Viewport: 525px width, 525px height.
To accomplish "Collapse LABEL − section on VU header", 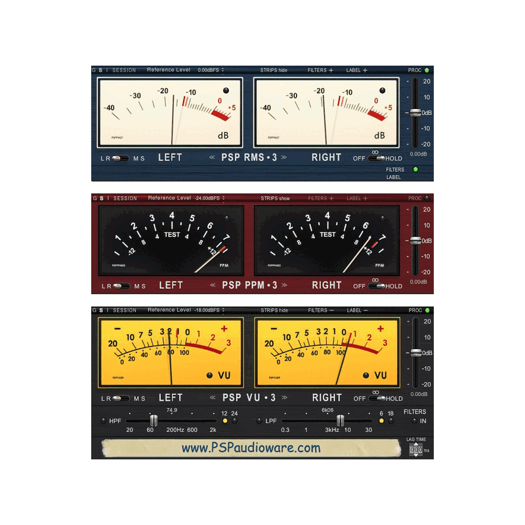I will click(358, 310).
